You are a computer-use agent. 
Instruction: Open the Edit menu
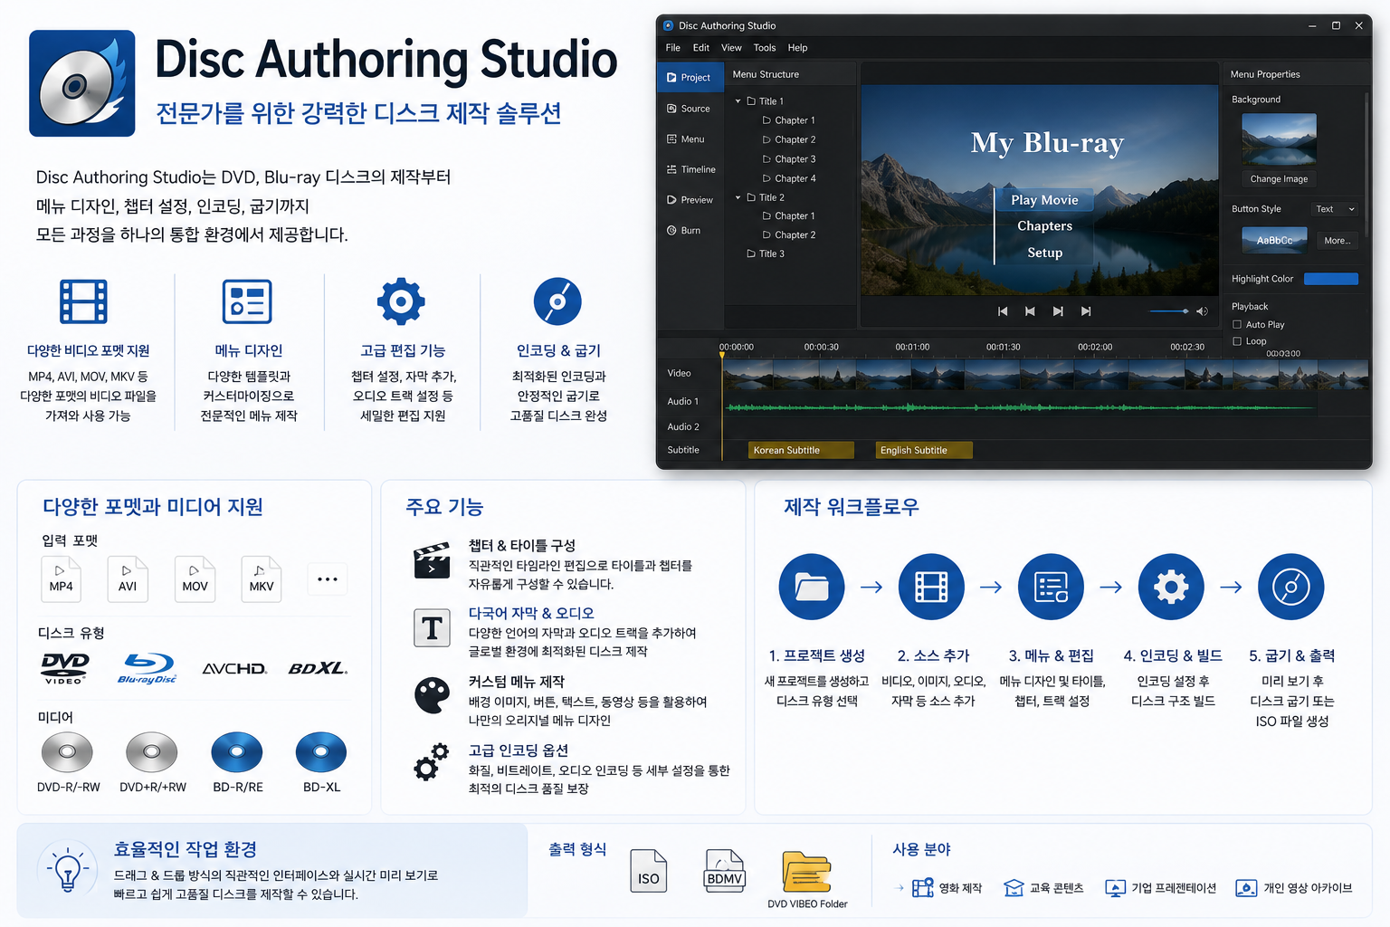pos(701,48)
